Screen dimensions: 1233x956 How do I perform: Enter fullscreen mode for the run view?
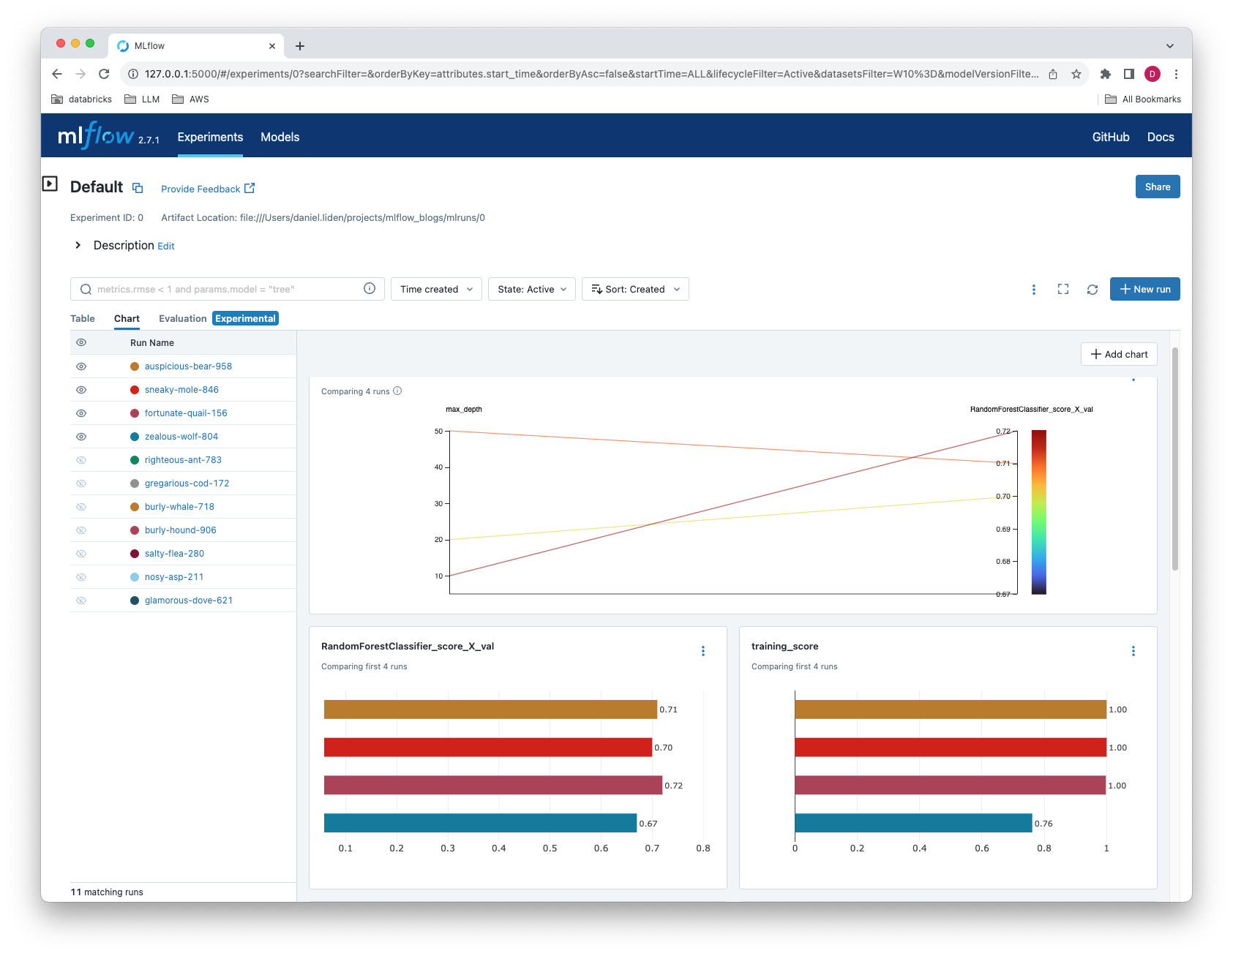1063,289
